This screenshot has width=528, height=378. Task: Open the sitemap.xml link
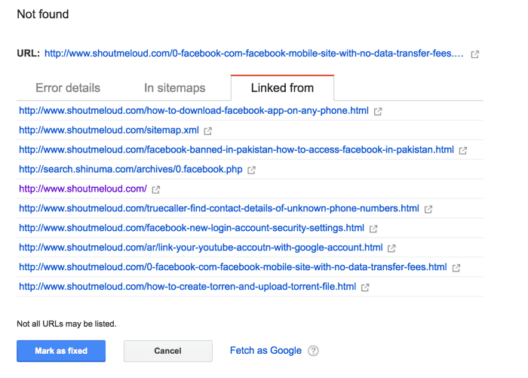109,131
